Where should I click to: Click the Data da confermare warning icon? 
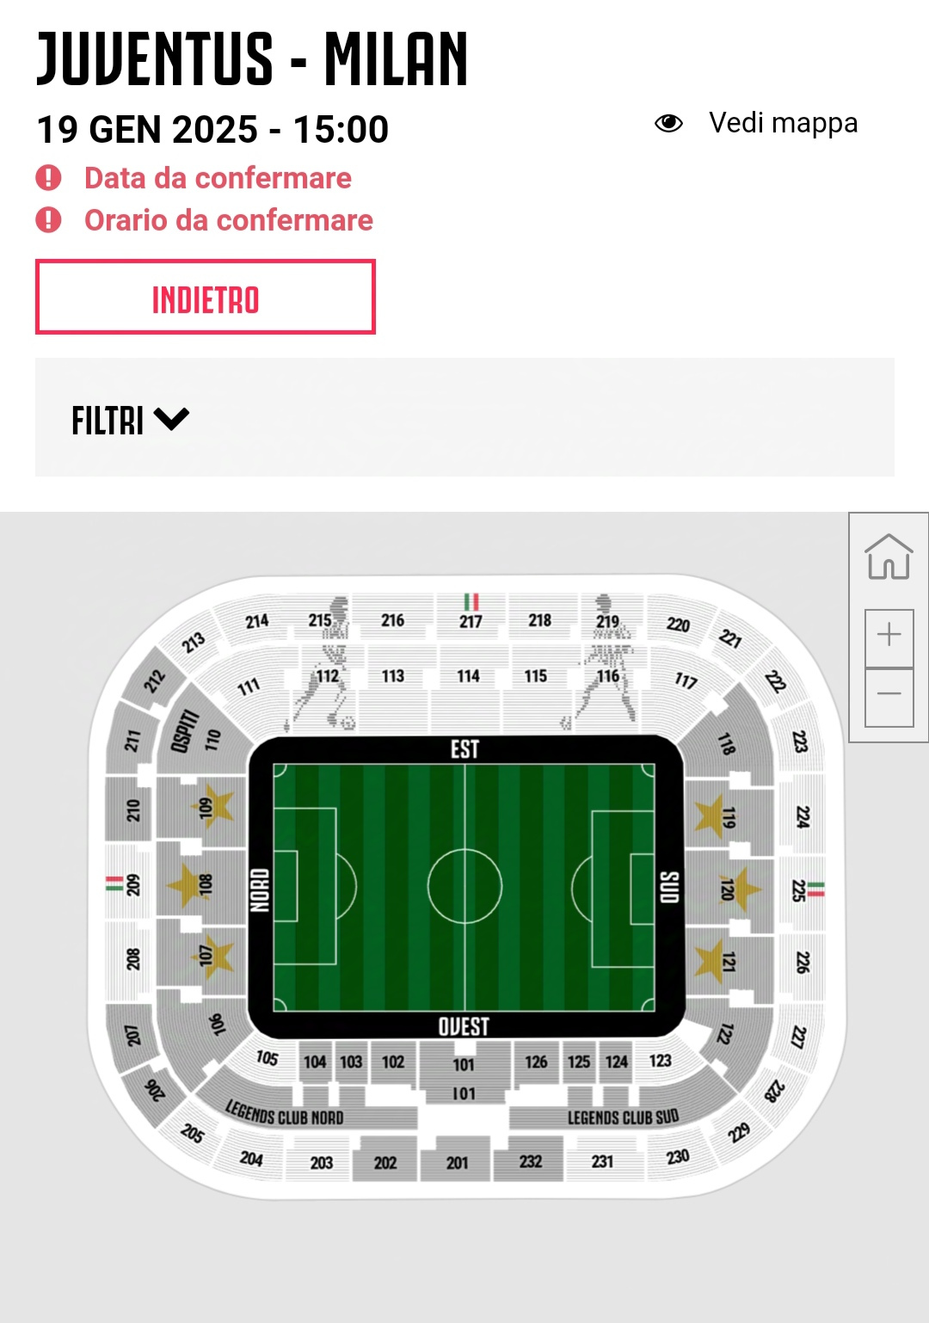(48, 178)
